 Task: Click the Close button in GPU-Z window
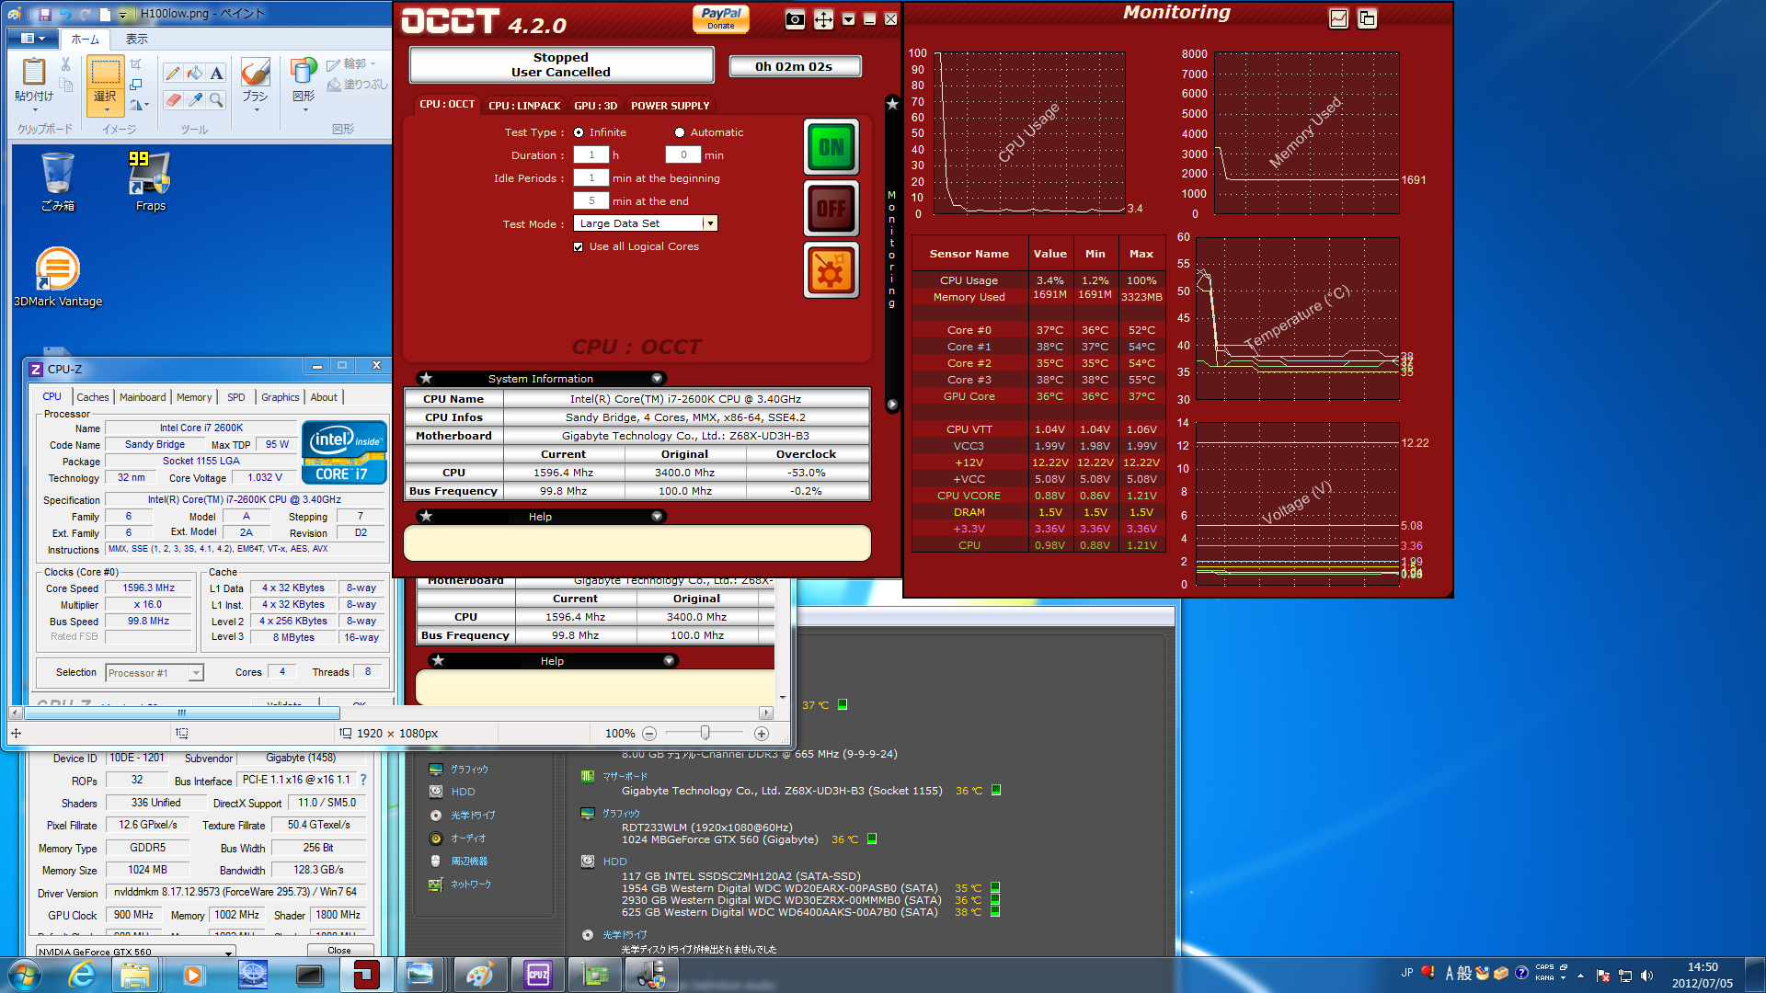coord(338,951)
